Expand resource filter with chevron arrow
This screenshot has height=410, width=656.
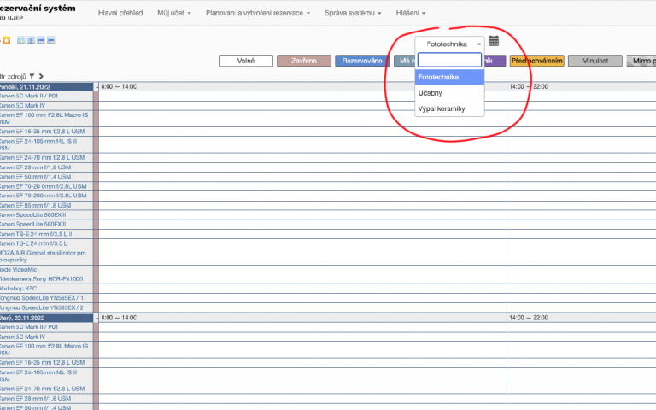(x=41, y=76)
